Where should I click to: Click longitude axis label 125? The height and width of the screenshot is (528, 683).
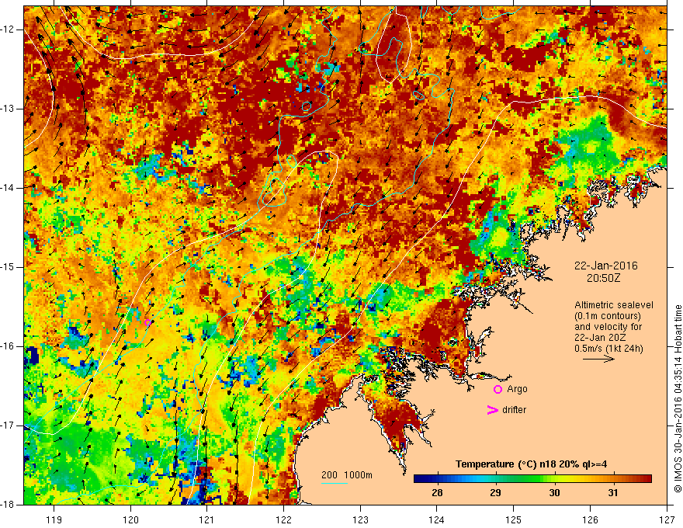pos(514,519)
